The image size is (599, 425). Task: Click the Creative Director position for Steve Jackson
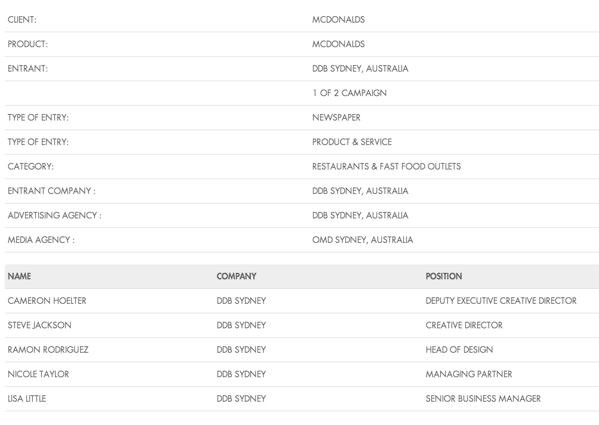click(464, 325)
